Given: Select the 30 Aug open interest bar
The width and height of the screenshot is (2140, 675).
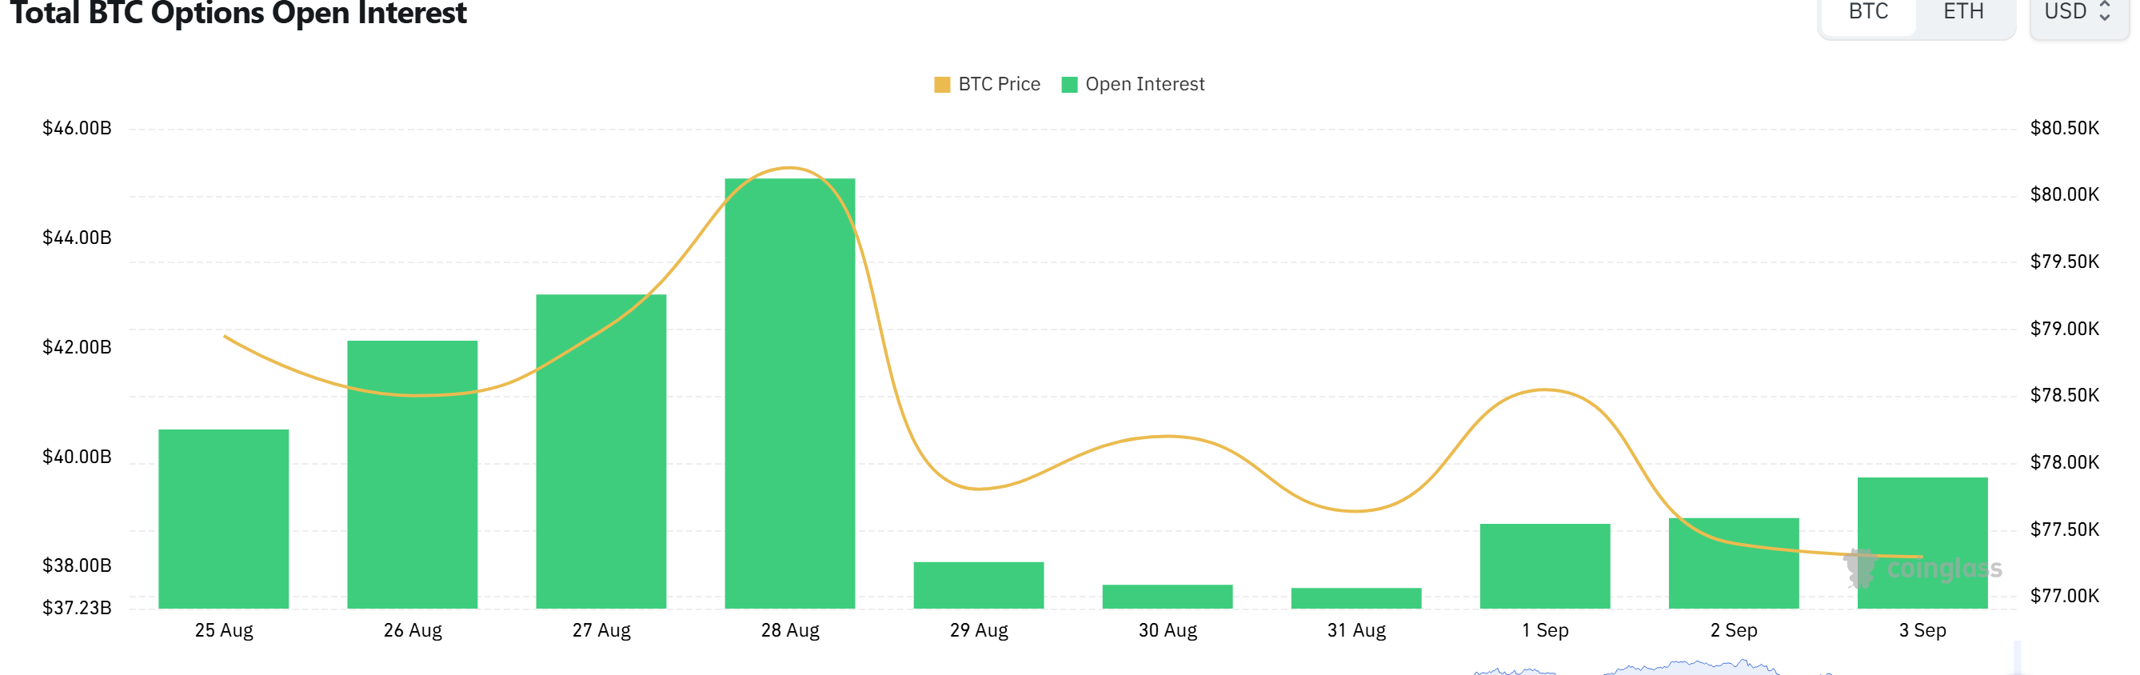Looking at the screenshot, I should [1168, 597].
